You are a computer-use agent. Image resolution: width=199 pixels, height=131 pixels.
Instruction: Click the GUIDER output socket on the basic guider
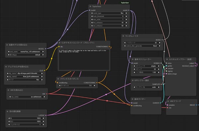(x=160, y=103)
